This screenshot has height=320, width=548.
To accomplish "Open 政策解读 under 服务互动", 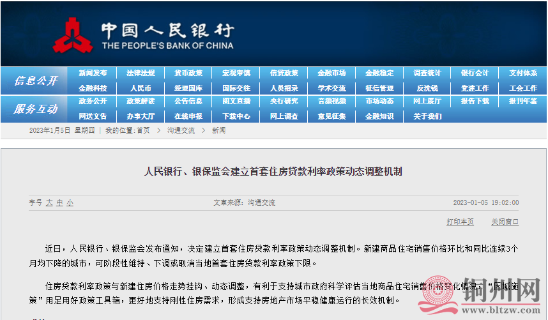I will coord(141,102).
